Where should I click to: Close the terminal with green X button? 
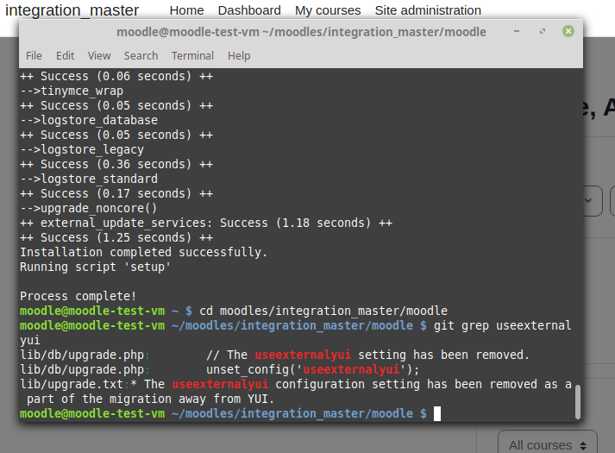[568, 31]
